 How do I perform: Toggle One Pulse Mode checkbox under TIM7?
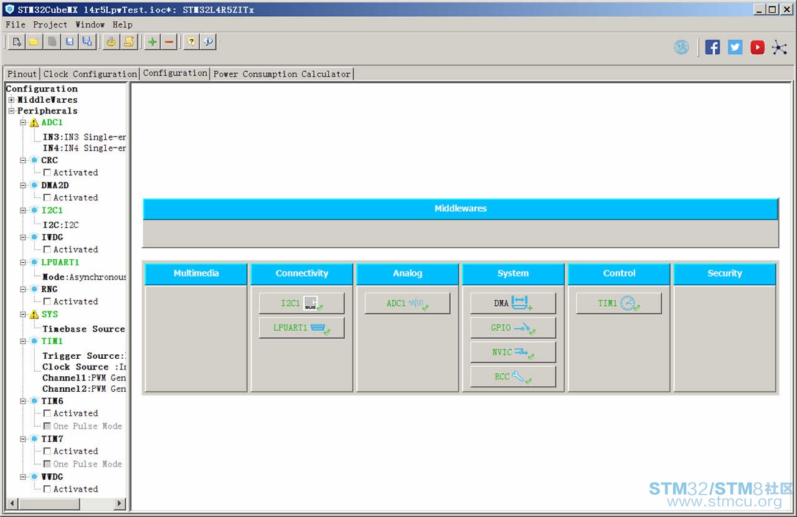point(47,464)
